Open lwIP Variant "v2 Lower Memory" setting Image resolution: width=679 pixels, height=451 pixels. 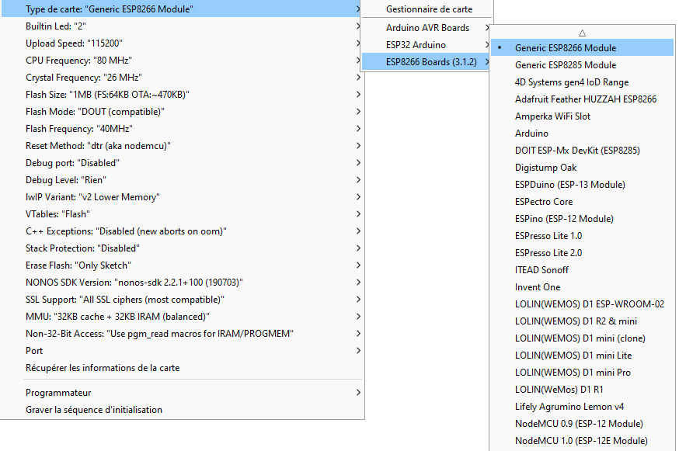(x=182, y=197)
